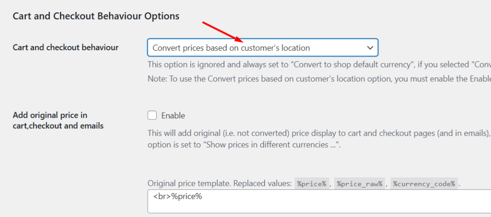Click the "Original price template. Replaced values:" text
This screenshot has width=491, height=217.
pos(219,183)
